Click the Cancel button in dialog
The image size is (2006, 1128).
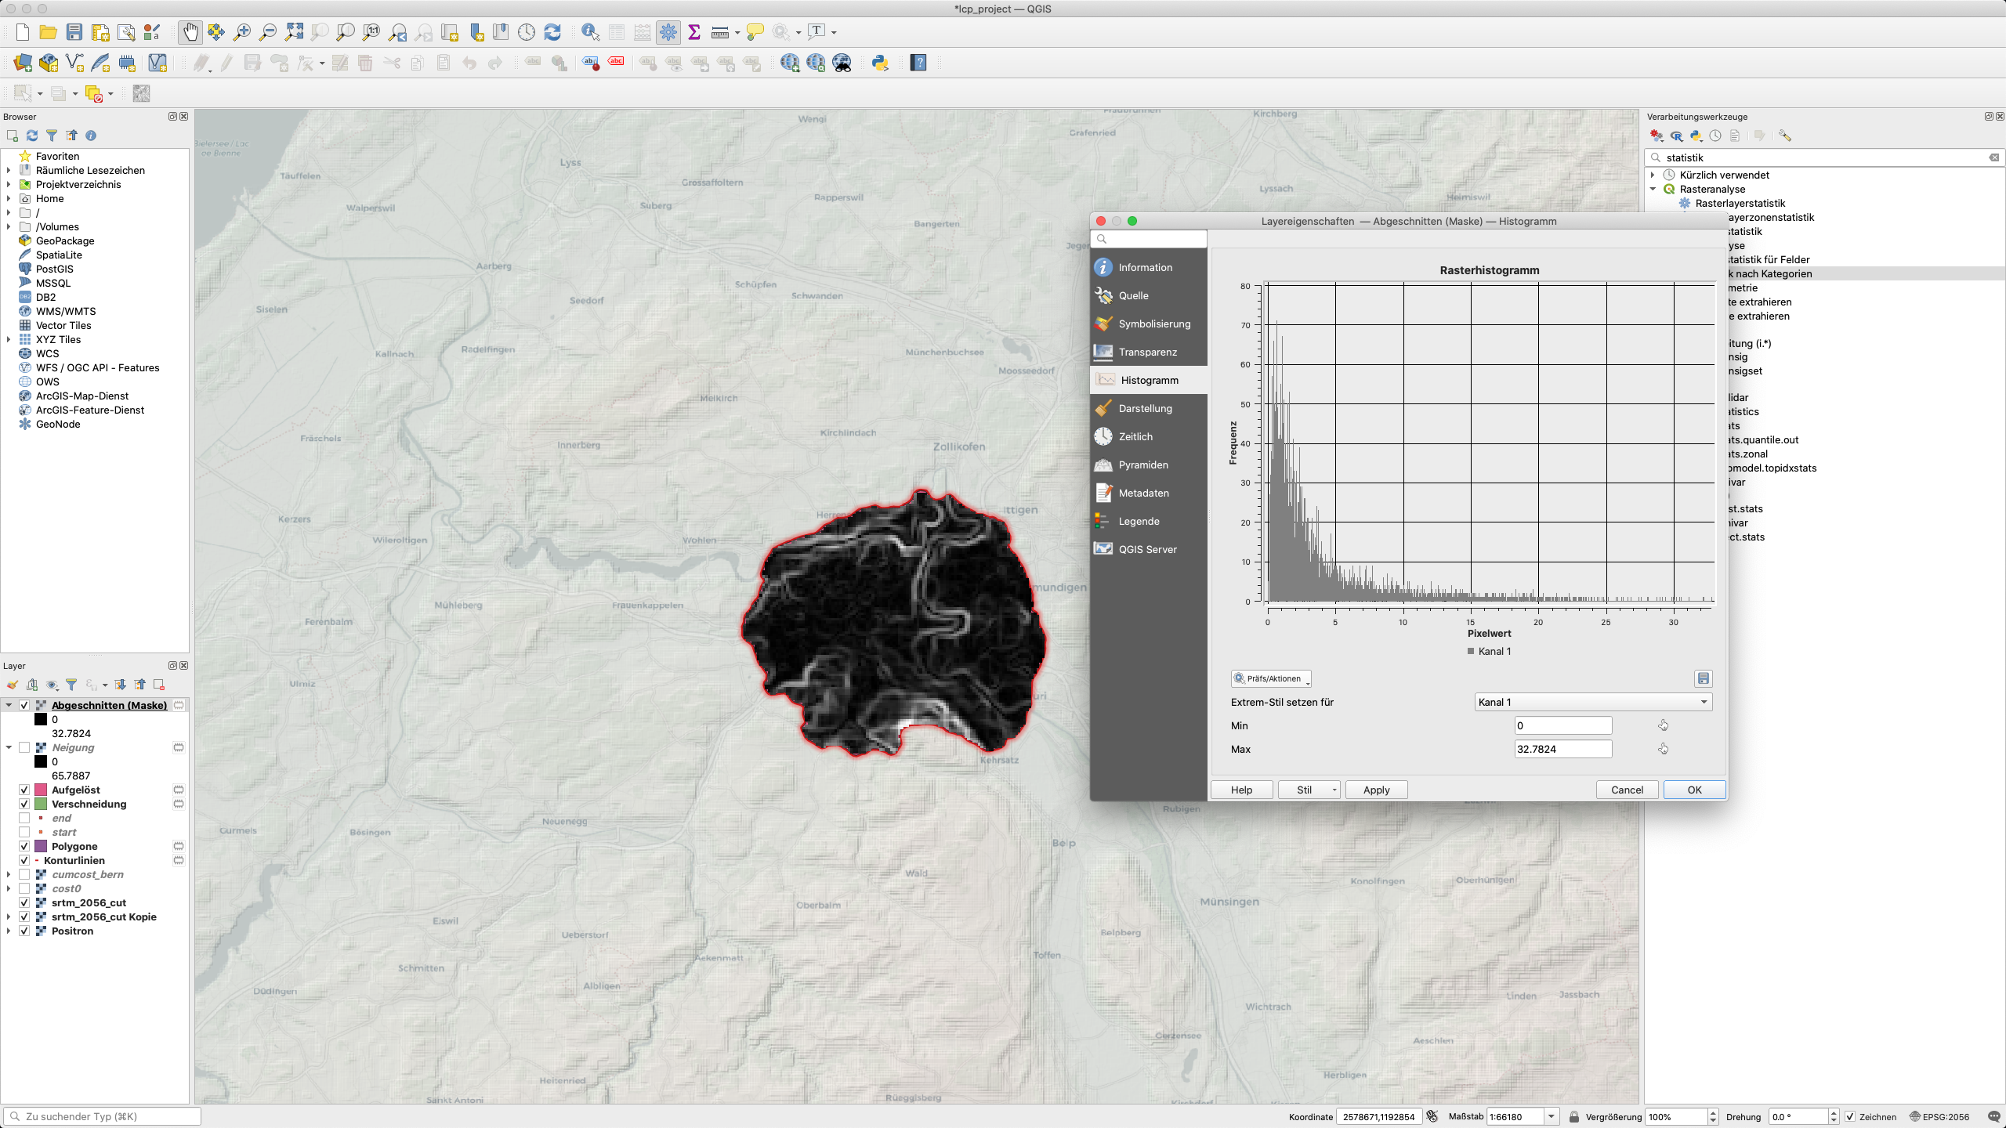click(1627, 790)
